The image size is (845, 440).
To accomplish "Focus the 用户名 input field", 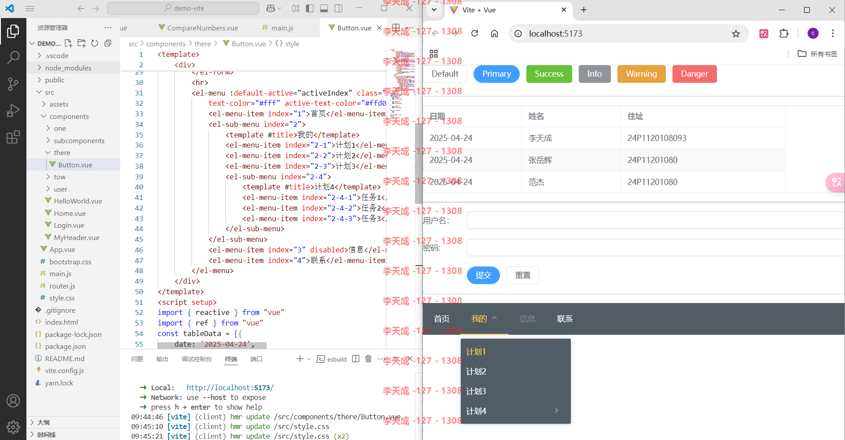I will click(655, 220).
